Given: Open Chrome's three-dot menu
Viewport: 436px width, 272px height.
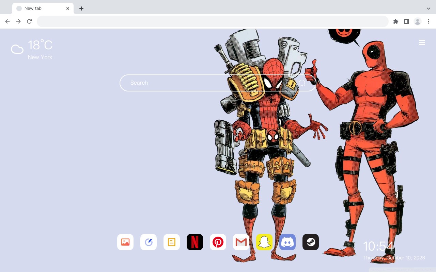Looking at the screenshot, I should [429, 21].
